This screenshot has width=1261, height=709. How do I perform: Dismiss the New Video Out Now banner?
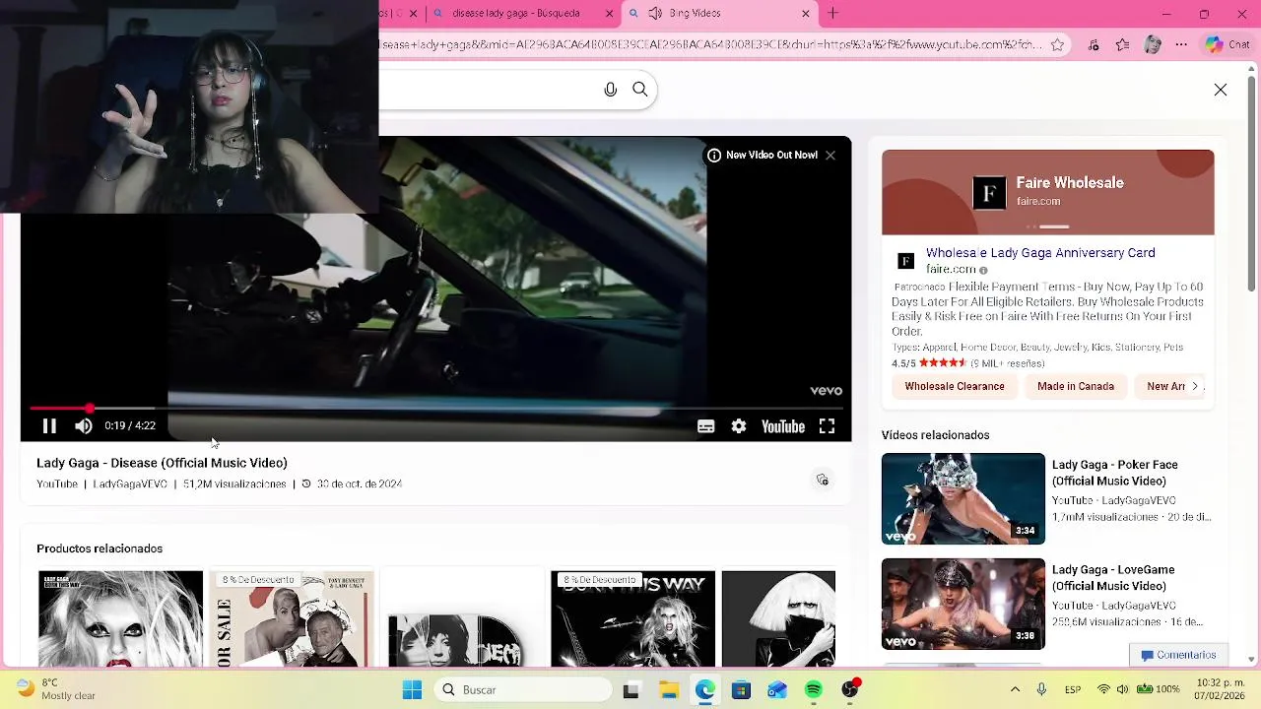pos(830,156)
